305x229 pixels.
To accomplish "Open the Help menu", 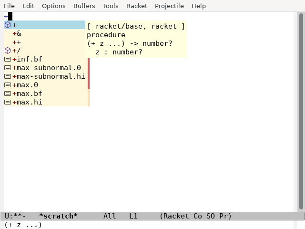I will pos(199,6).
